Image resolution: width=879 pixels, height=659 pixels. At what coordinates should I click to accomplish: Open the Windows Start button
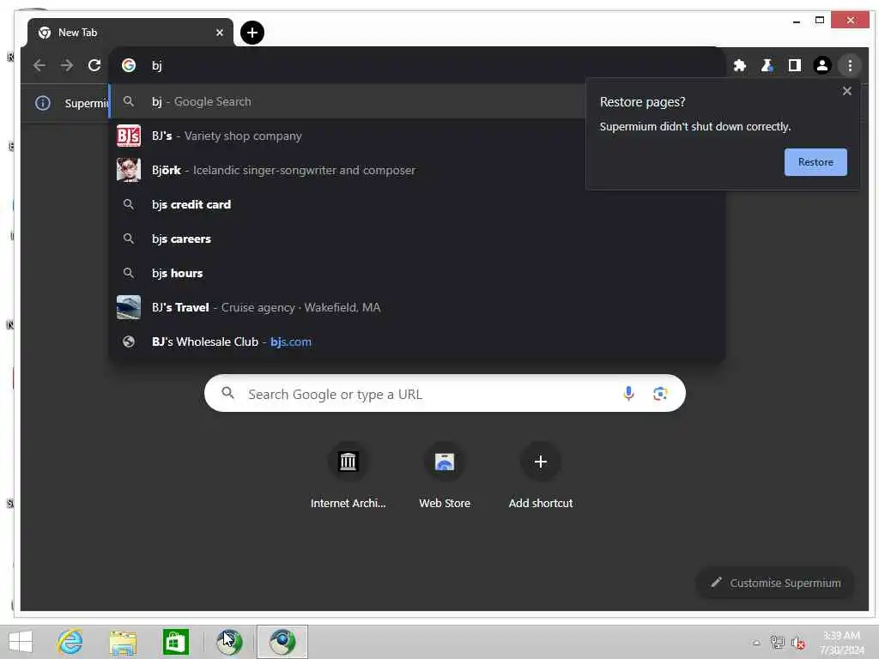click(x=21, y=642)
